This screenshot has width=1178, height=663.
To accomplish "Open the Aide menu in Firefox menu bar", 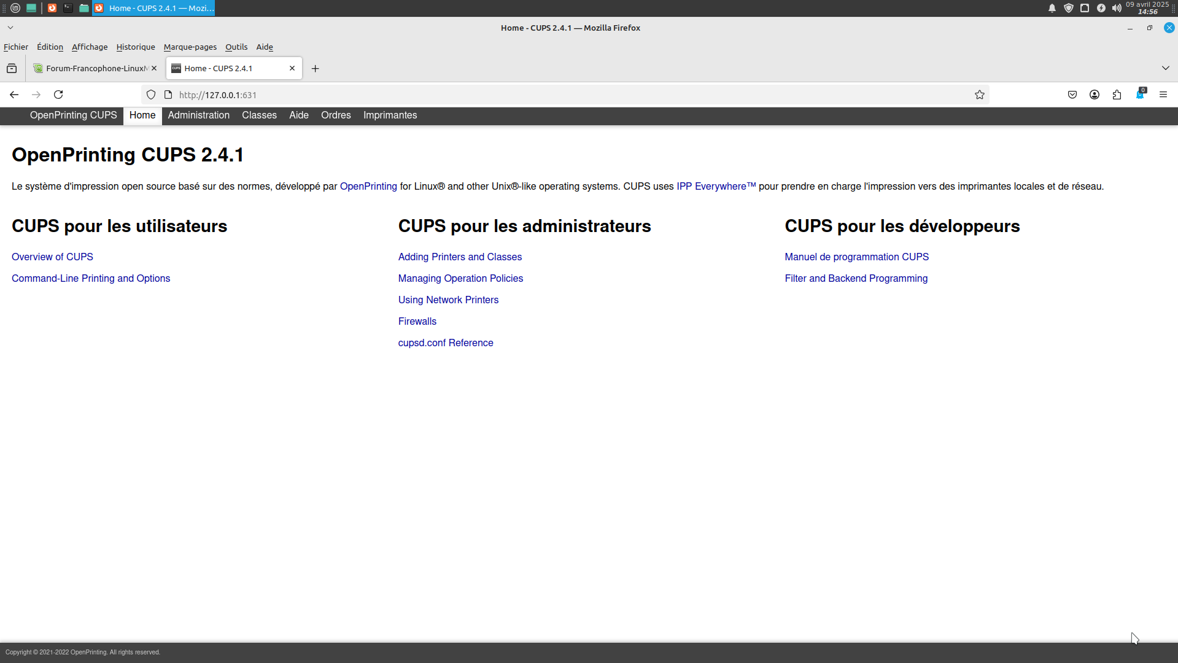I will point(265,47).
